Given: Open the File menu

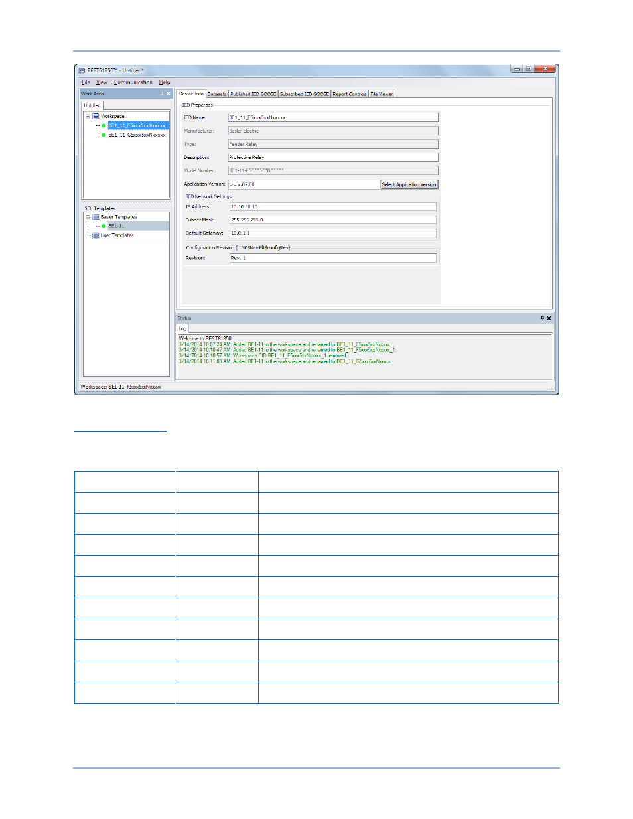Looking at the screenshot, I should [86, 82].
